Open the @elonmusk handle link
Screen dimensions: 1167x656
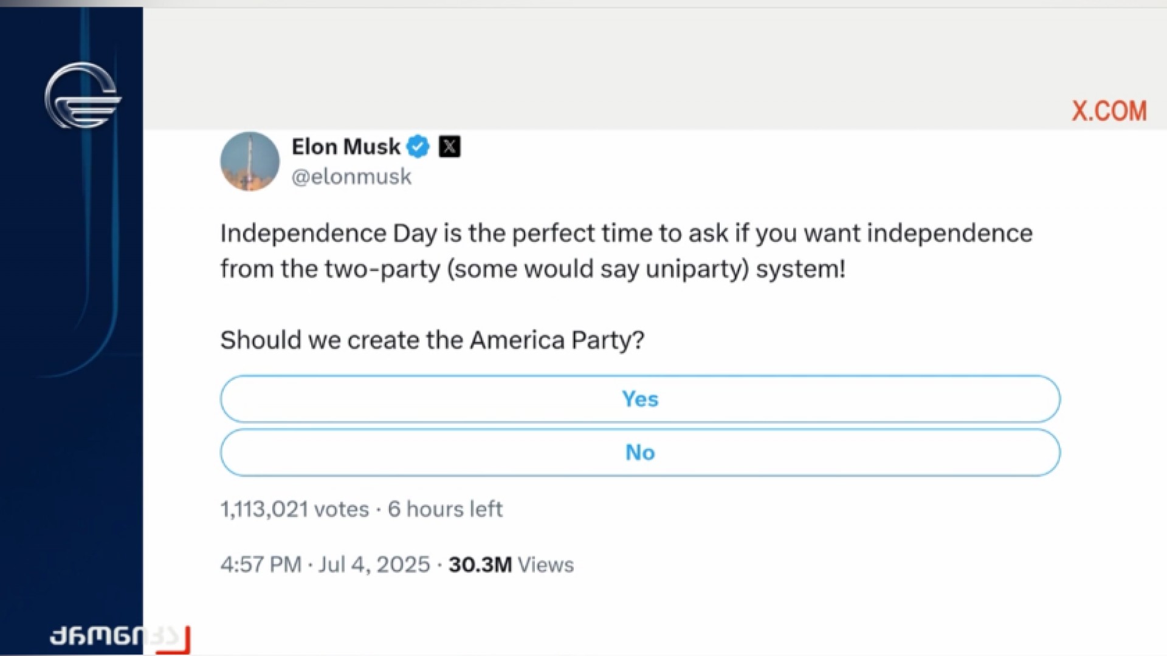(351, 177)
